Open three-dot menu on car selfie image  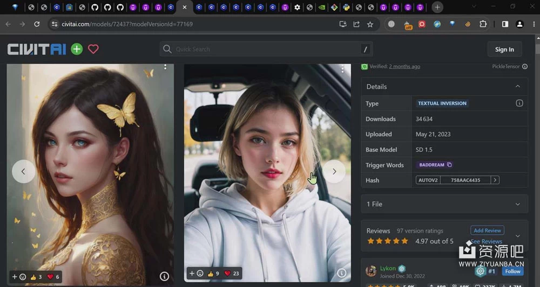tap(342, 69)
